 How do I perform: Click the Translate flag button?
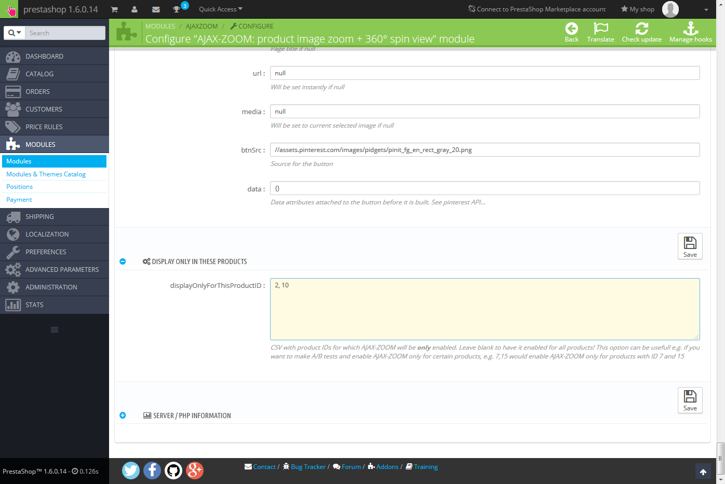(601, 32)
